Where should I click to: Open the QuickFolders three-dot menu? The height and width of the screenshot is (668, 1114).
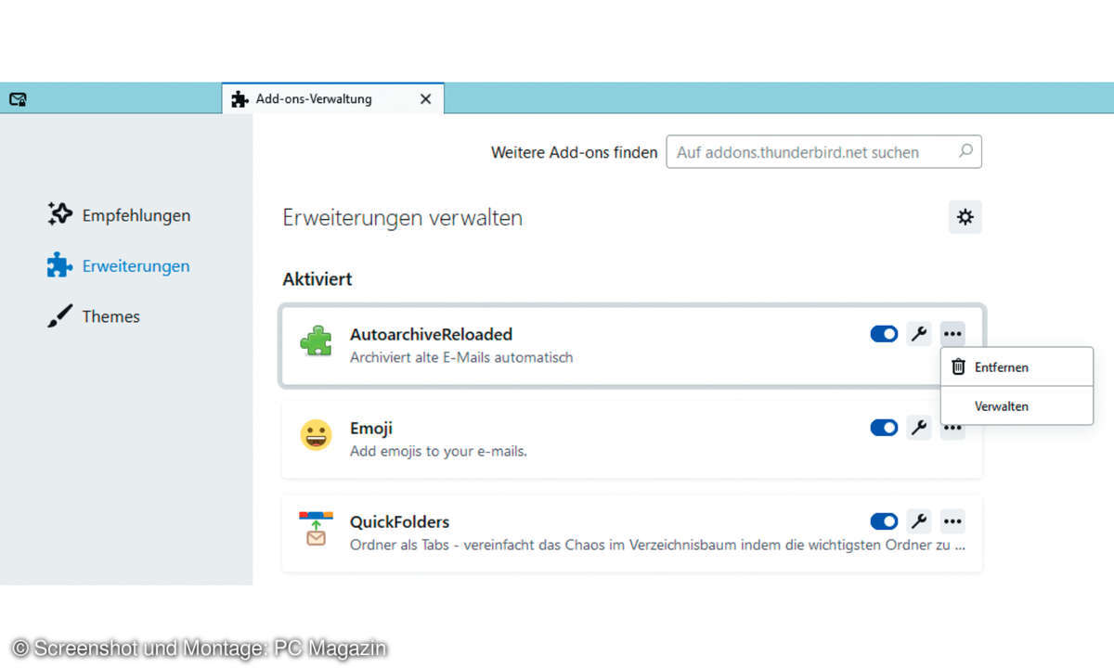point(952,521)
